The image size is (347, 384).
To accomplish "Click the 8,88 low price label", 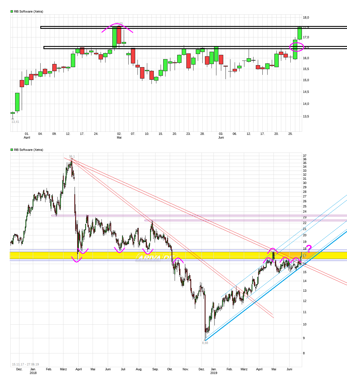I will pos(205,343).
